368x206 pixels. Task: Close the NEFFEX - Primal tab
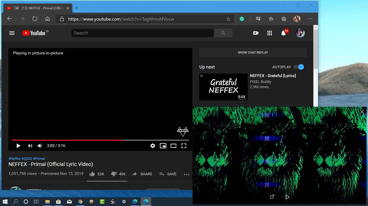(x=68, y=8)
